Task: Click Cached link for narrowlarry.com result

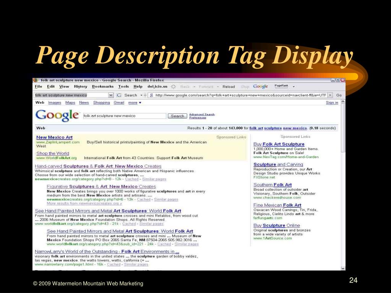Action: (114, 264)
